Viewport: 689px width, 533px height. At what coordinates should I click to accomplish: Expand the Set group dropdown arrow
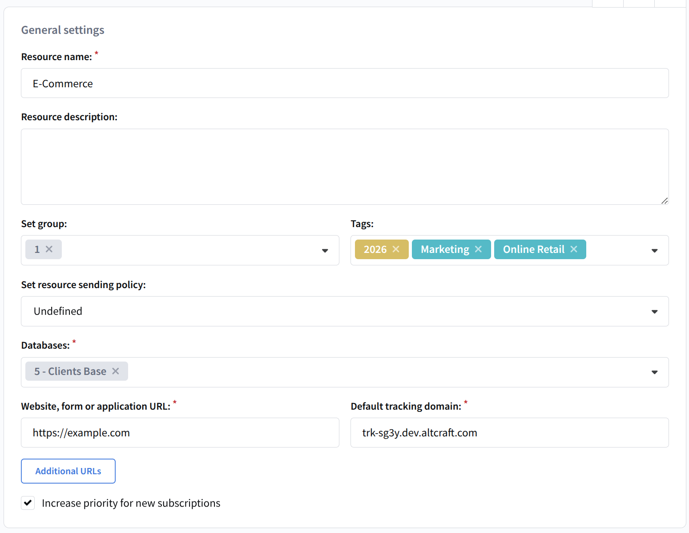coord(325,251)
